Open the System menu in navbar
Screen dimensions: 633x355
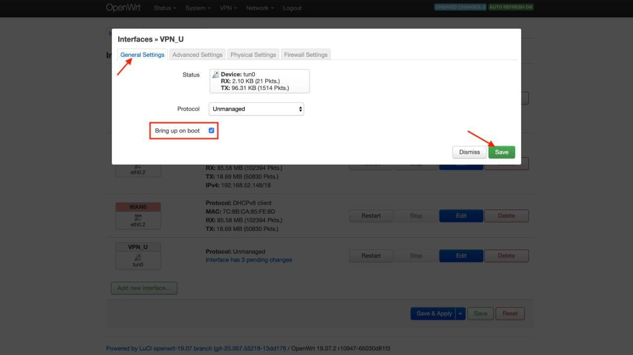[x=198, y=8]
